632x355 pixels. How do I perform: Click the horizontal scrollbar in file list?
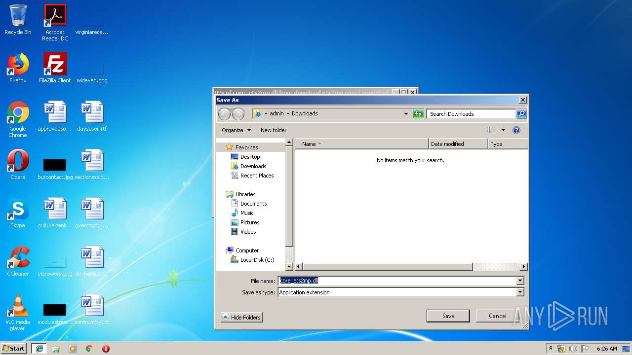[x=387, y=267]
